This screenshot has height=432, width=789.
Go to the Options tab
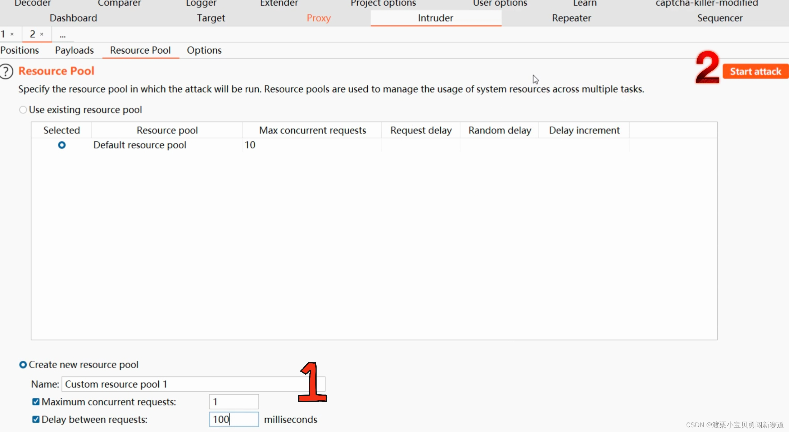pyautogui.click(x=204, y=50)
